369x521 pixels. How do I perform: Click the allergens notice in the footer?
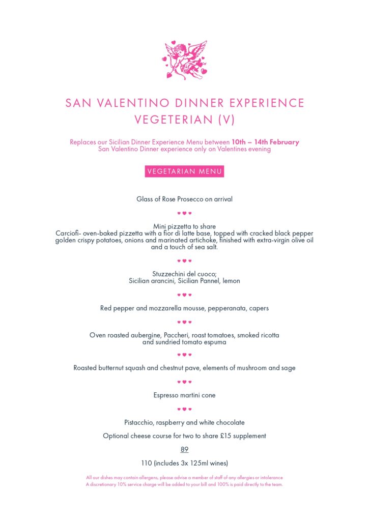pyautogui.click(x=184, y=478)
